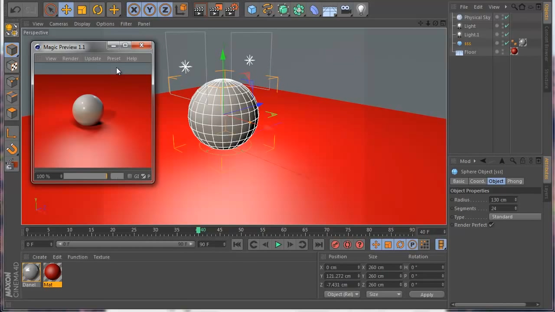This screenshot has height=312, width=555.
Task: Select the Scale tool
Action: coord(82,10)
